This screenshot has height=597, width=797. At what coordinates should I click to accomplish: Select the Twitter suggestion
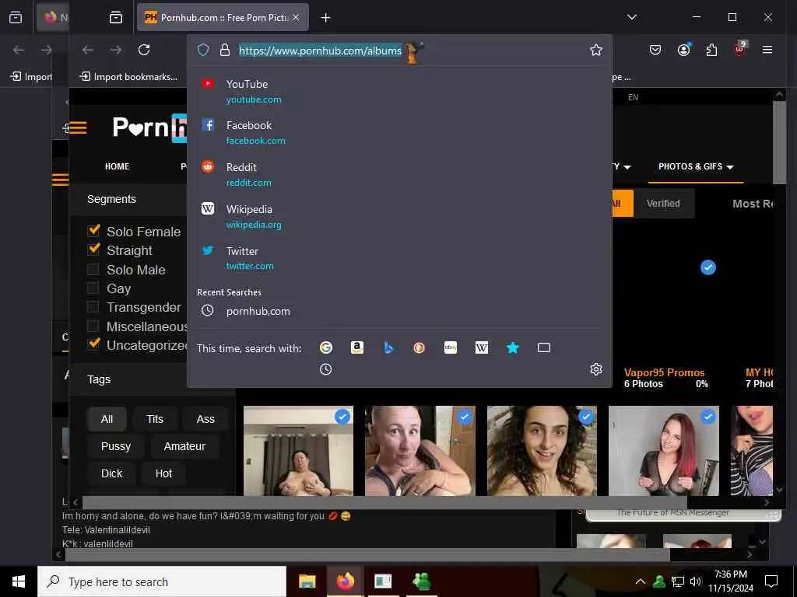[x=399, y=258]
